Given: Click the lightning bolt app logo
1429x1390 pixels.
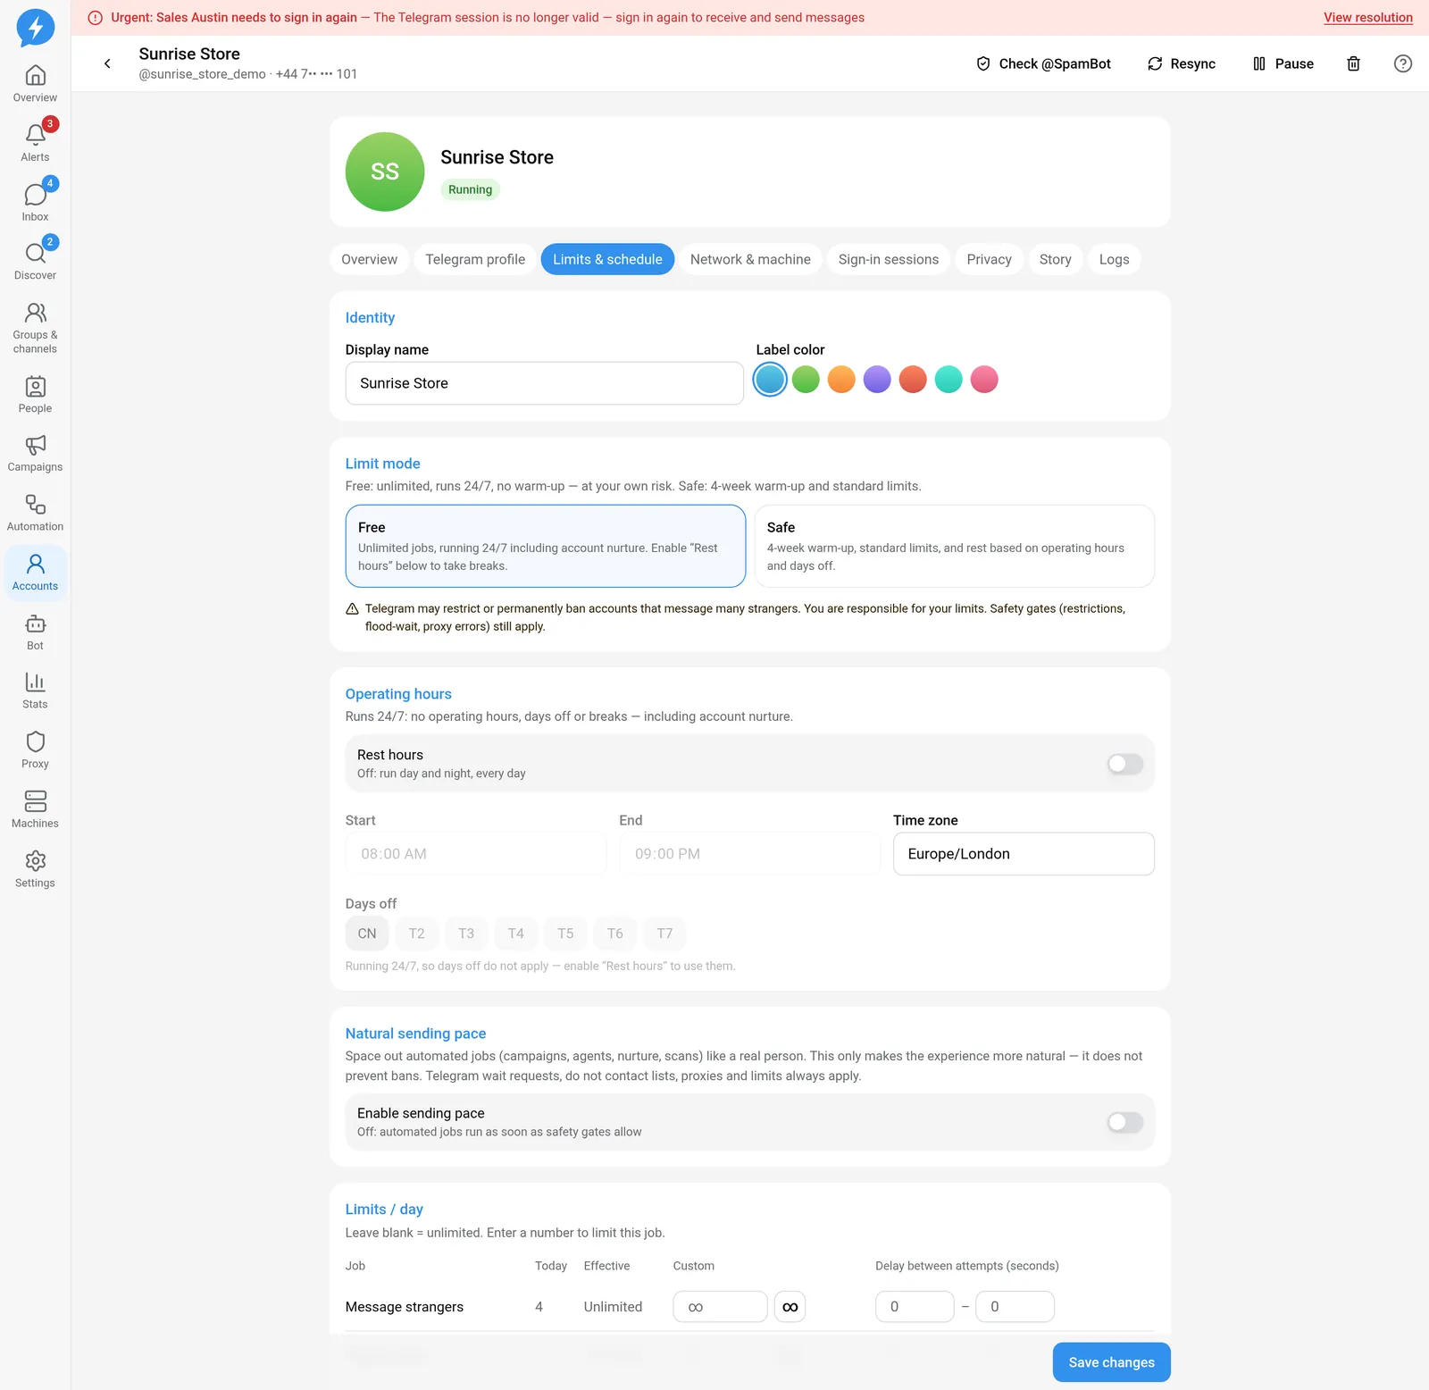Looking at the screenshot, I should tap(36, 27).
